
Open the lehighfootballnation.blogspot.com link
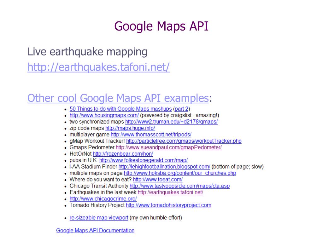164,166
